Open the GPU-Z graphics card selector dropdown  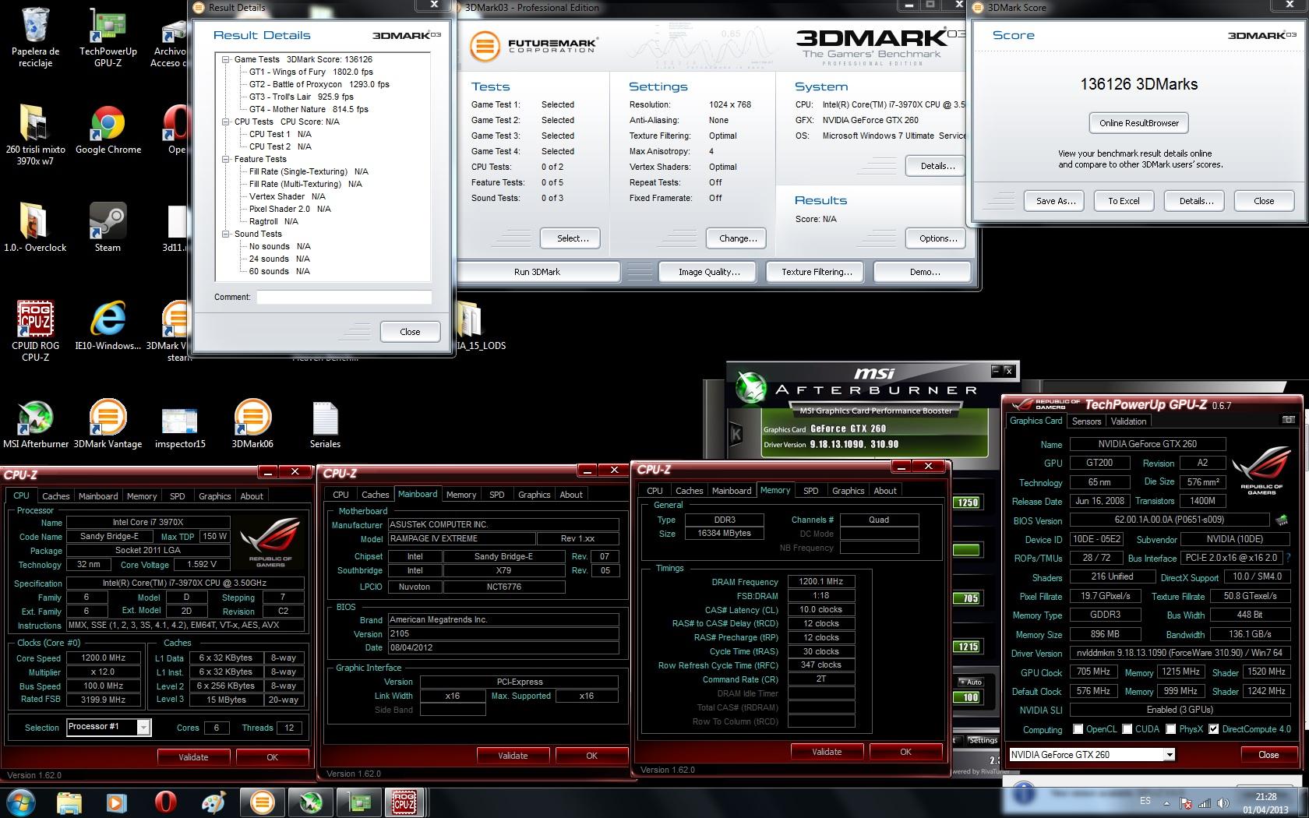[1169, 754]
